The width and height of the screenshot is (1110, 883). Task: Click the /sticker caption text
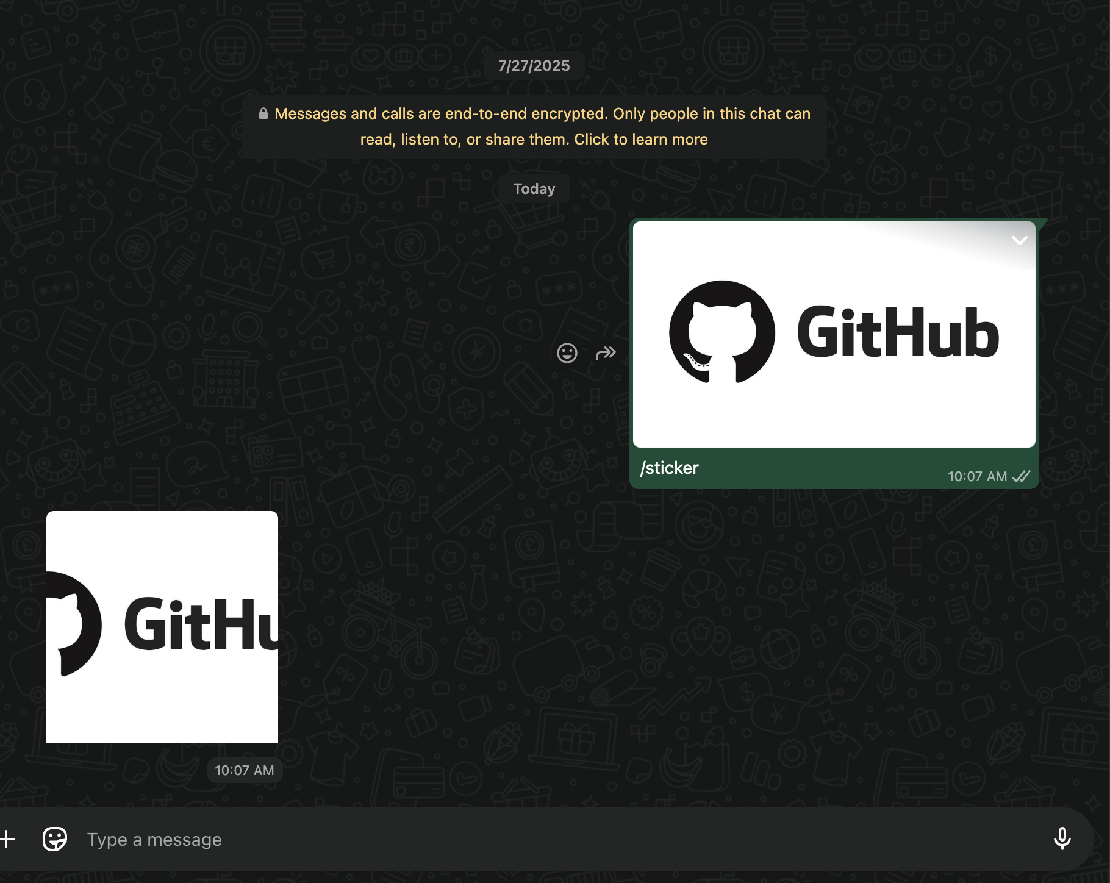670,468
